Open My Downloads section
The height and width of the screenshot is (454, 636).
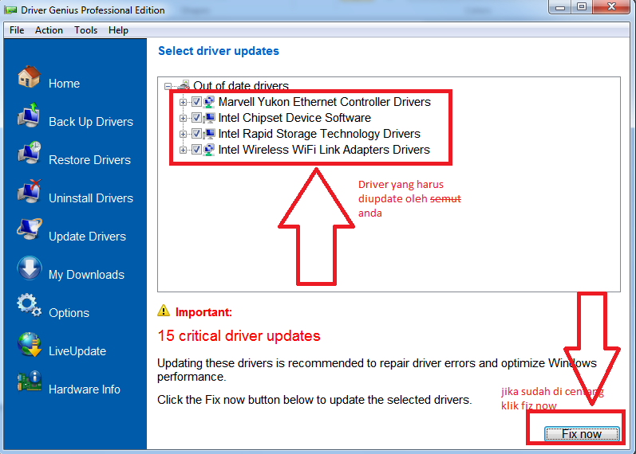coord(86,275)
